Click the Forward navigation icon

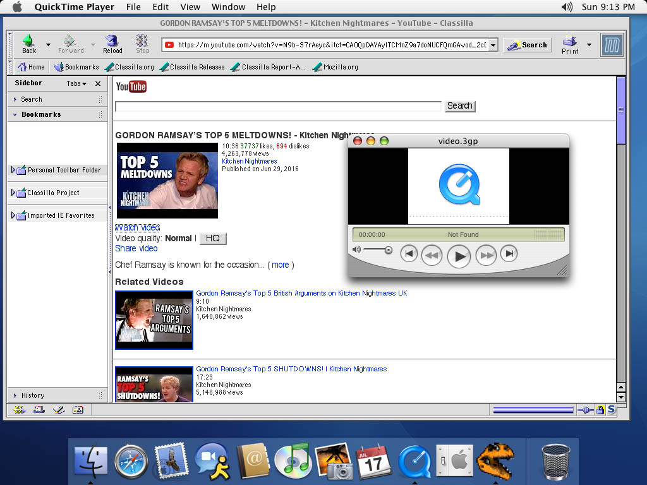pos(70,40)
